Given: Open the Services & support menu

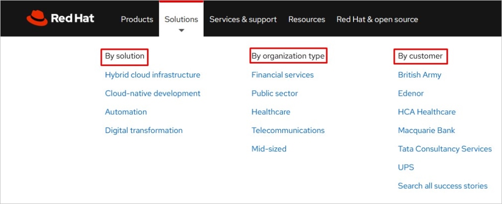Looking at the screenshot, I should pos(243,19).
